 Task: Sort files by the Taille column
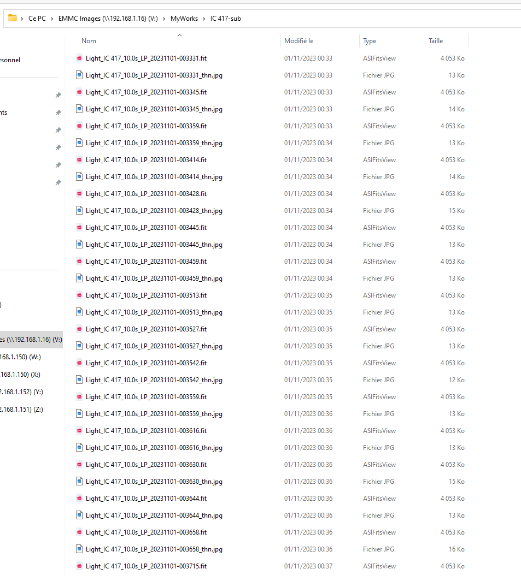[x=436, y=41]
